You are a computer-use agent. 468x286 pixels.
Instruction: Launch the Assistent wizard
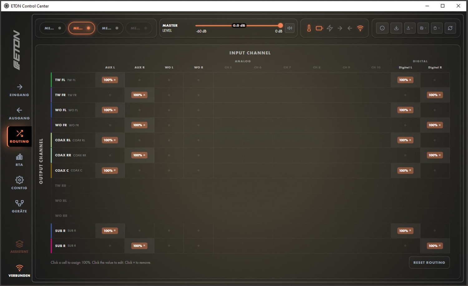pos(19,246)
